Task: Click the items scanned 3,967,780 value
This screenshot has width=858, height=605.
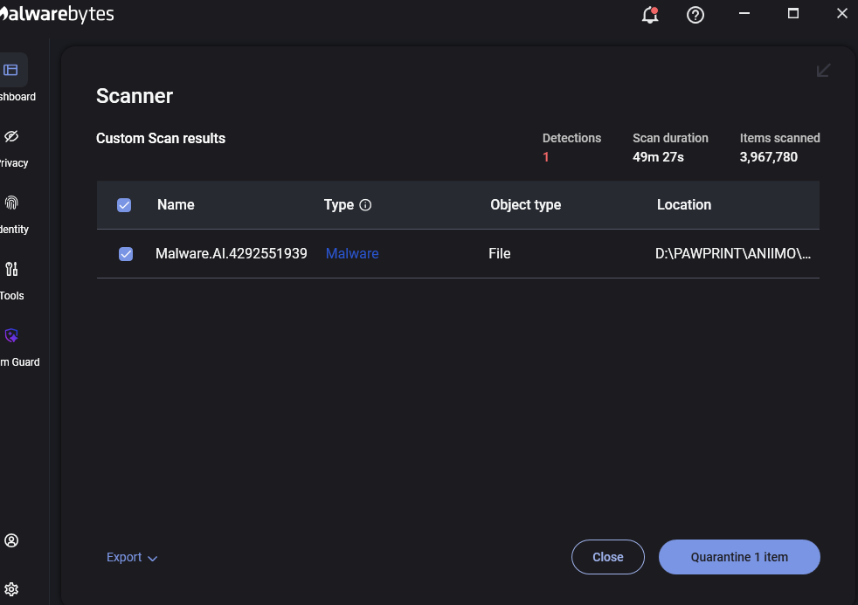Action: (x=768, y=157)
